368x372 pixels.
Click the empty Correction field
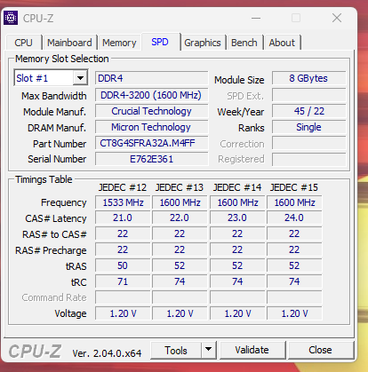pyautogui.click(x=309, y=143)
